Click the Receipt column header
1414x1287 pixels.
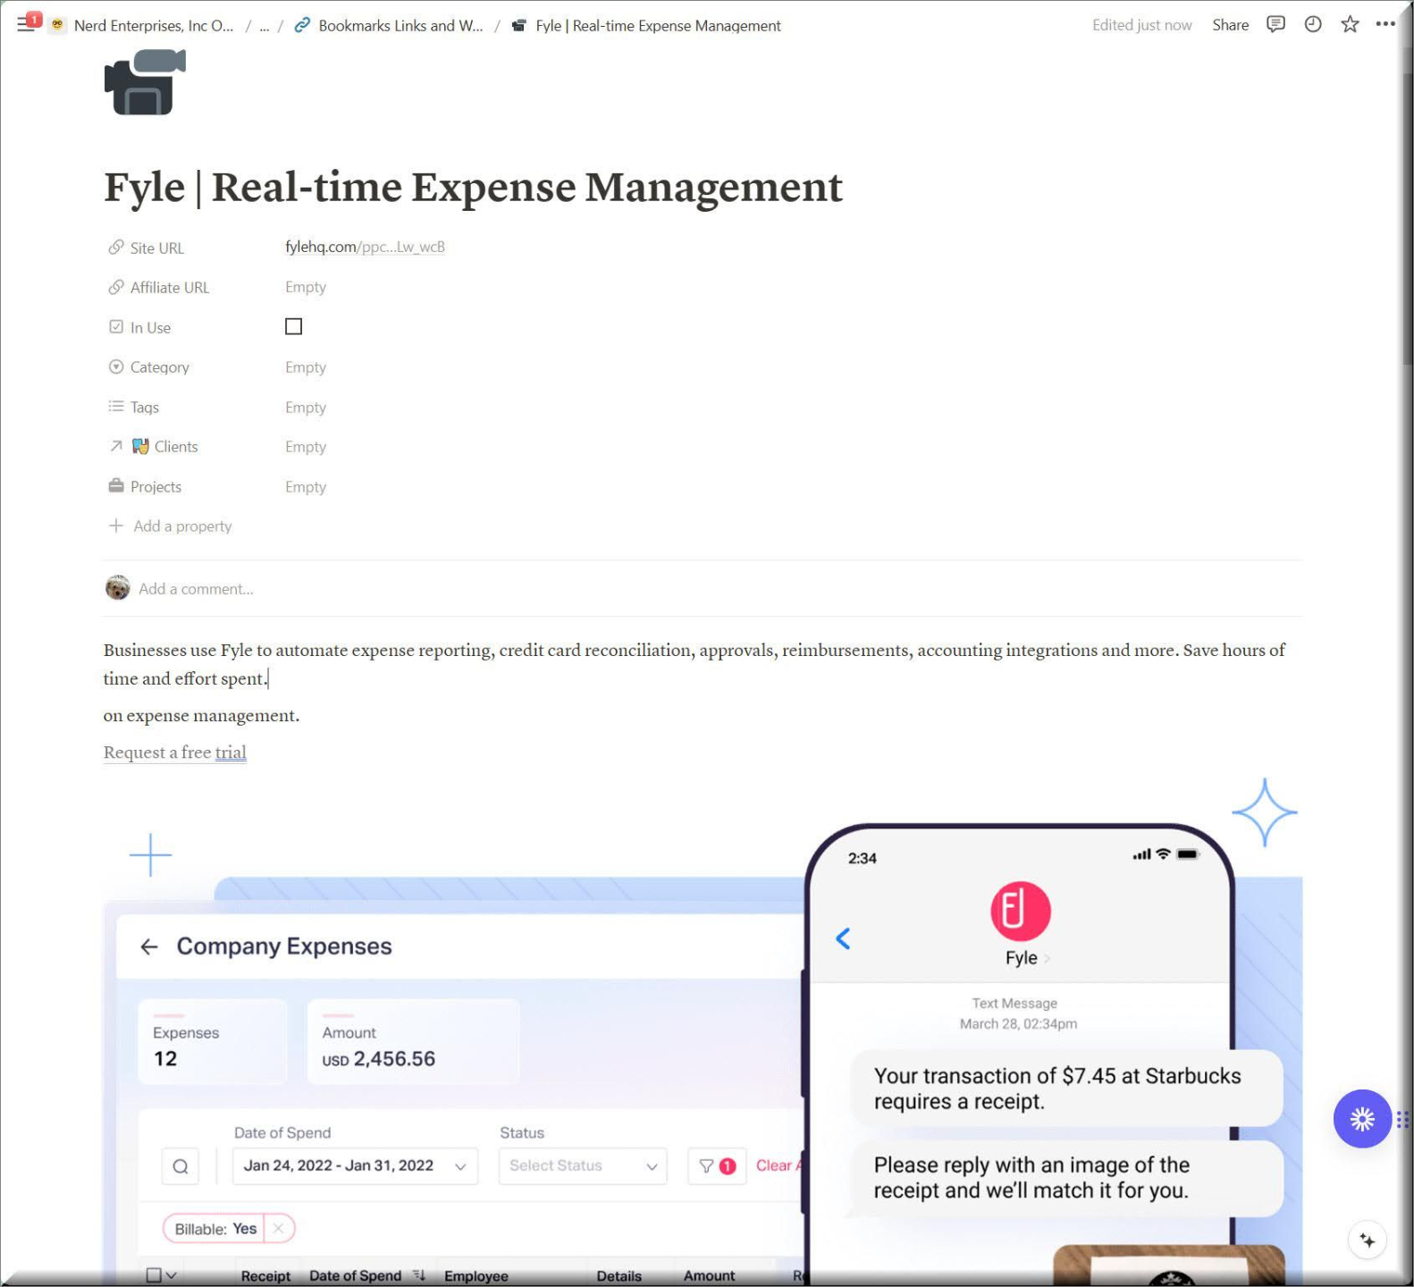(x=265, y=1276)
